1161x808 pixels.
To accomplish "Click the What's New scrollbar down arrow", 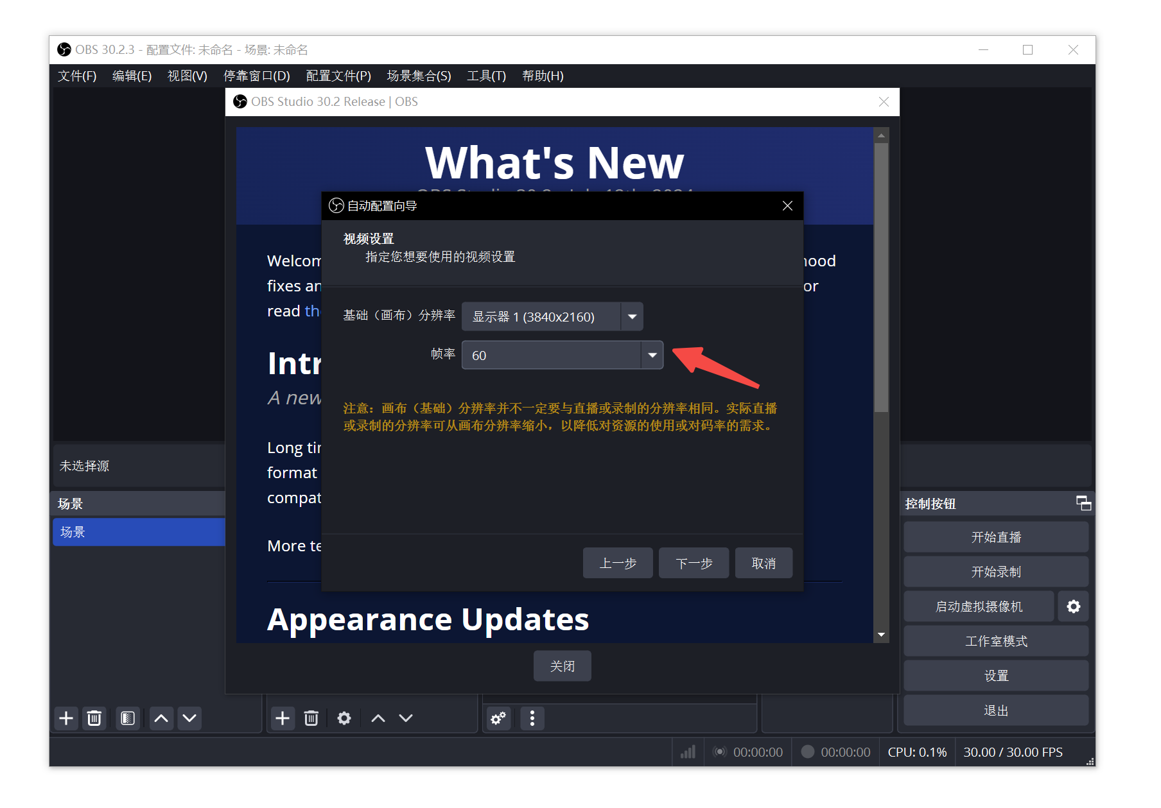I will pos(881,635).
